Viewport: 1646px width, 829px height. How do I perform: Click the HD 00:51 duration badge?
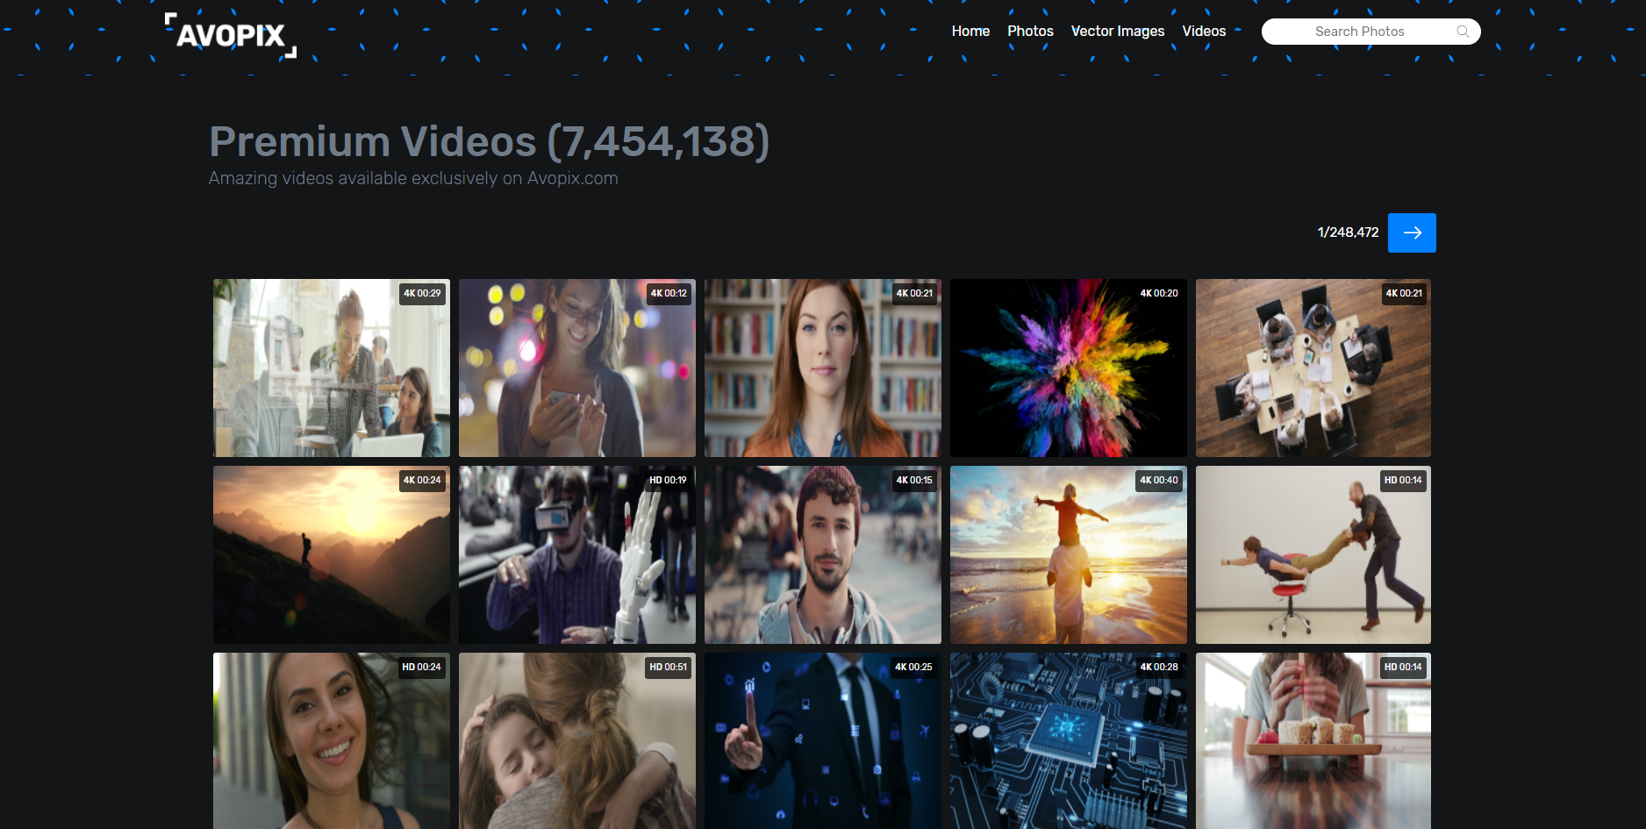pos(668,668)
